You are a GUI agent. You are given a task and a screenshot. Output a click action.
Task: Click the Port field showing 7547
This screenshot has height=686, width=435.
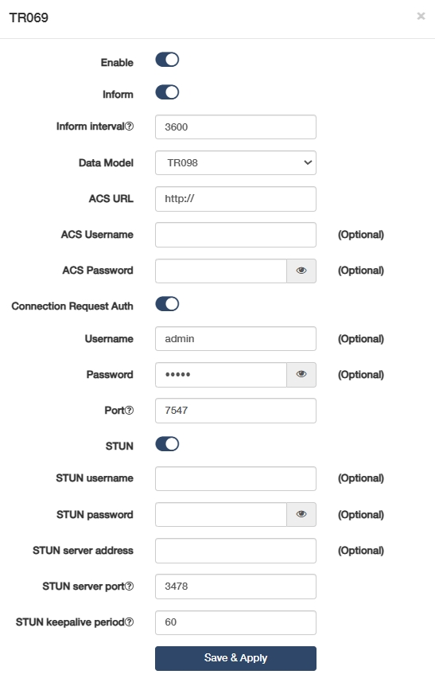pyautogui.click(x=235, y=411)
